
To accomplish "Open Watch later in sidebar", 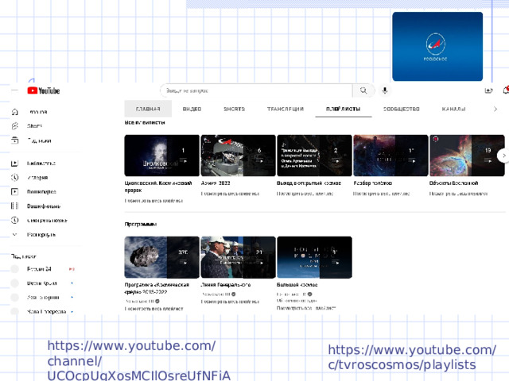I will click(x=39, y=221).
